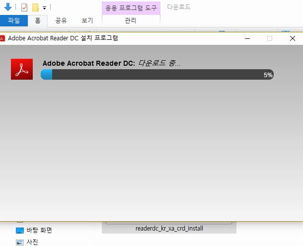The height and width of the screenshot is (246, 303).
Task: Click the 다운로드 window title text
Action: click(179, 7)
